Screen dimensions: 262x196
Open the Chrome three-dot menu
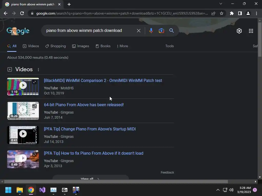pyautogui.click(x=256, y=13)
